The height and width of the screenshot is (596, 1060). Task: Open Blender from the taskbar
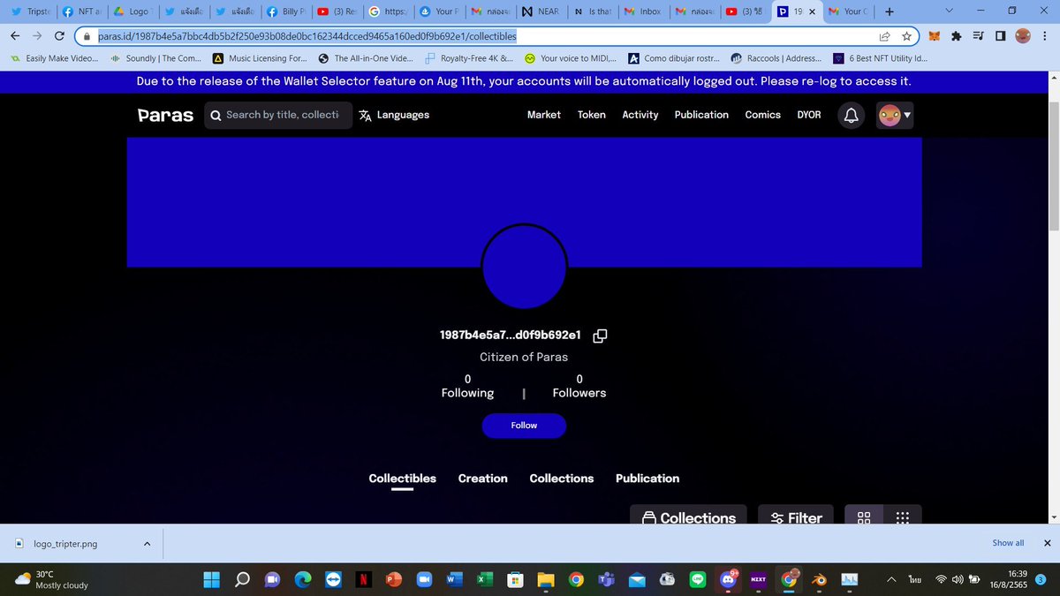(819, 579)
